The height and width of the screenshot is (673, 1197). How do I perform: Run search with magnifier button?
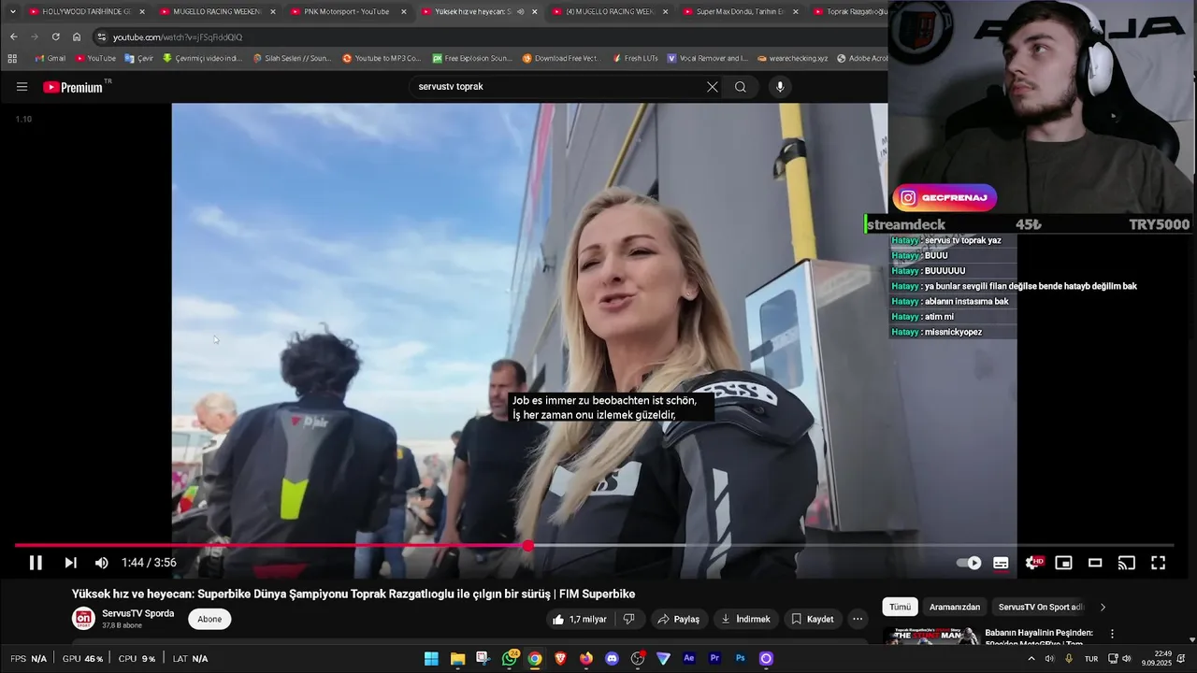pos(741,87)
